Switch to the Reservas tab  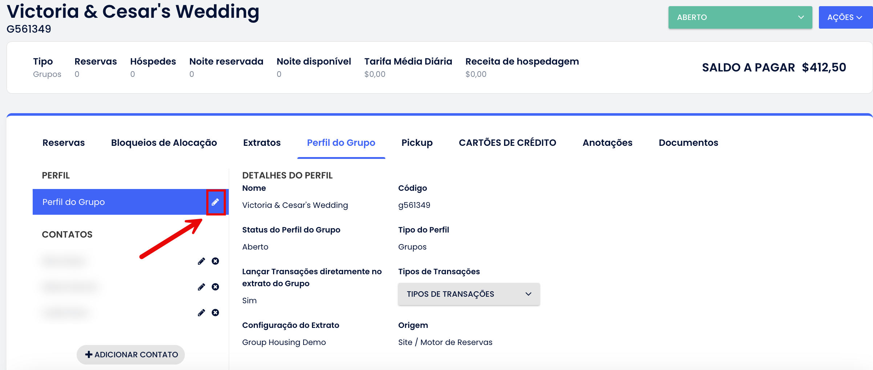pos(64,143)
